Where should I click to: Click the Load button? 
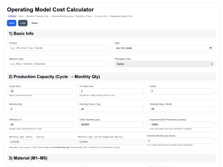click(23, 23)
